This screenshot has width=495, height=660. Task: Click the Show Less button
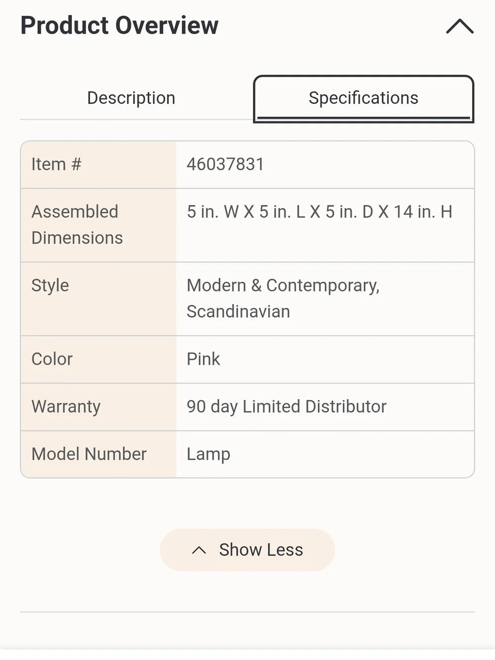point(247,550)
